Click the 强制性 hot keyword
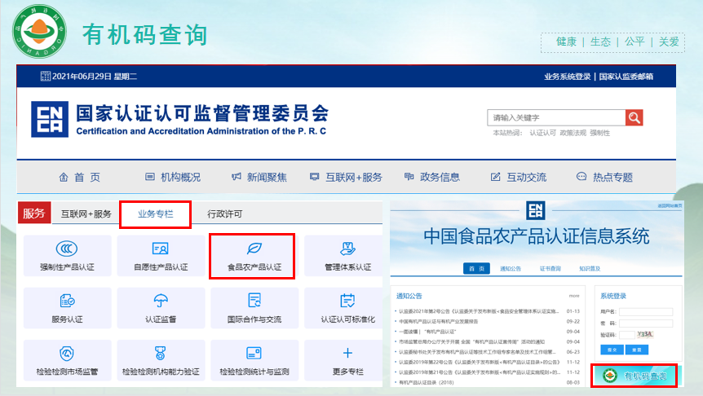Viewport: 703px width, 396px height. [x=600, y=133]
